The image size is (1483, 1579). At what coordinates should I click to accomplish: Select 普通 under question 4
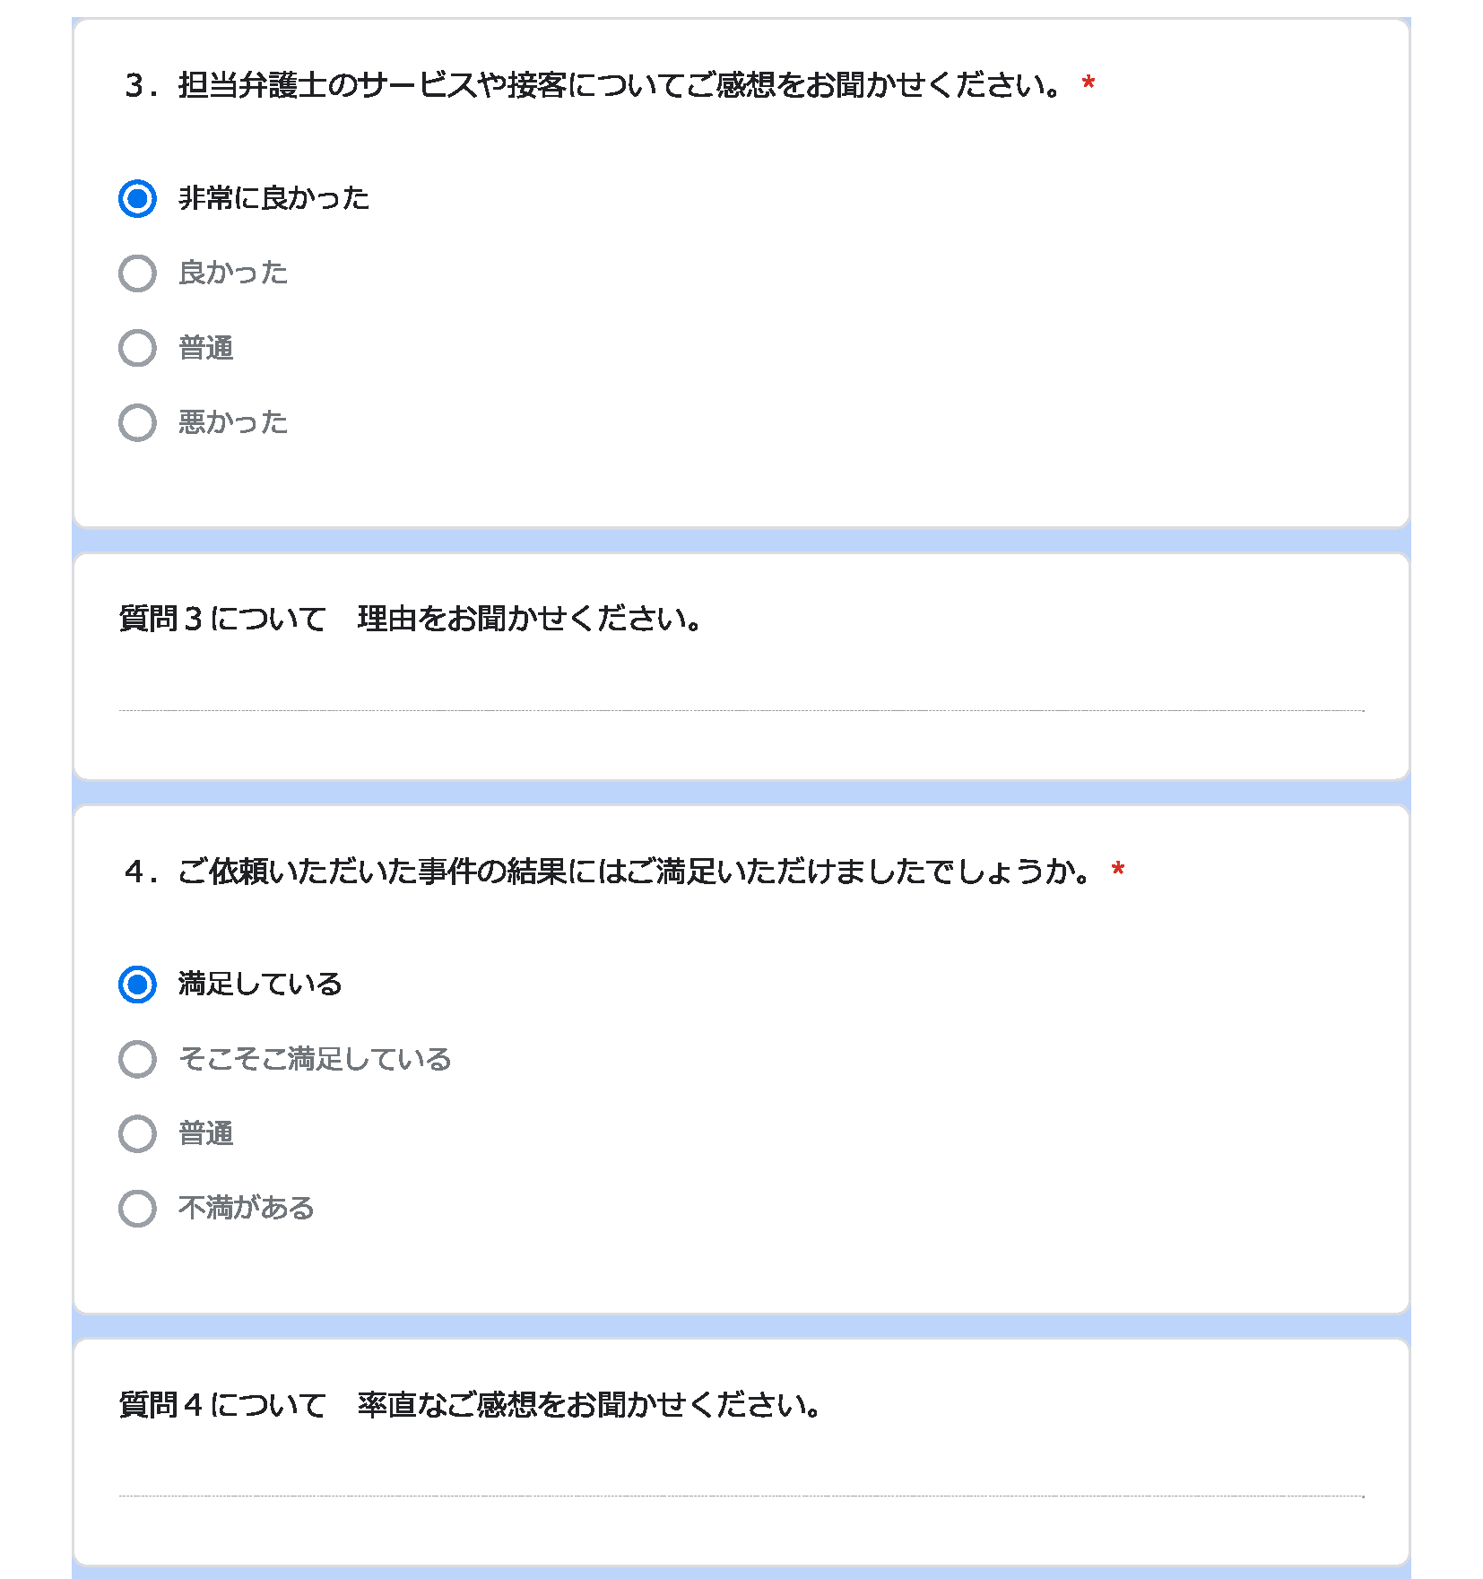coord(137,1133)
